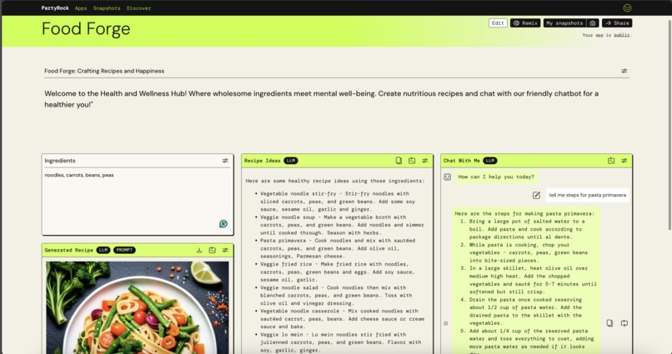Click the generated pasta dish image

point(137,307)
